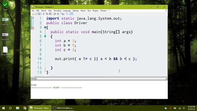
Task: Click the 'import' keyword on line 1
Action: (53, 18)
